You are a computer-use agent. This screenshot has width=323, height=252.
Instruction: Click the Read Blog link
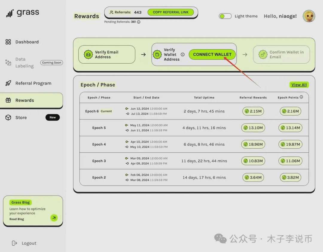tap(17, 219)
